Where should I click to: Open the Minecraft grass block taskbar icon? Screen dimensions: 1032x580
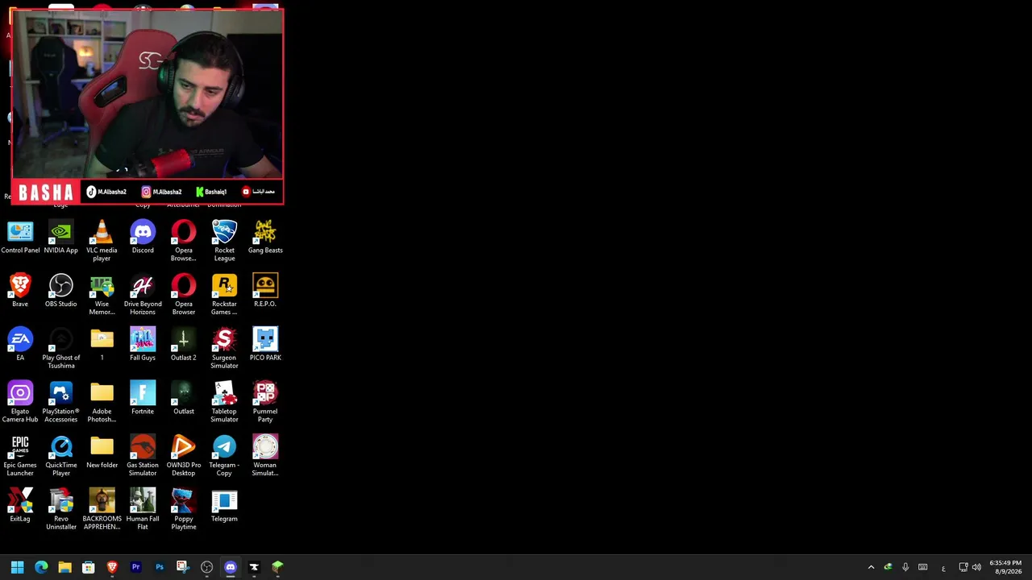click(x=277, y=567)
